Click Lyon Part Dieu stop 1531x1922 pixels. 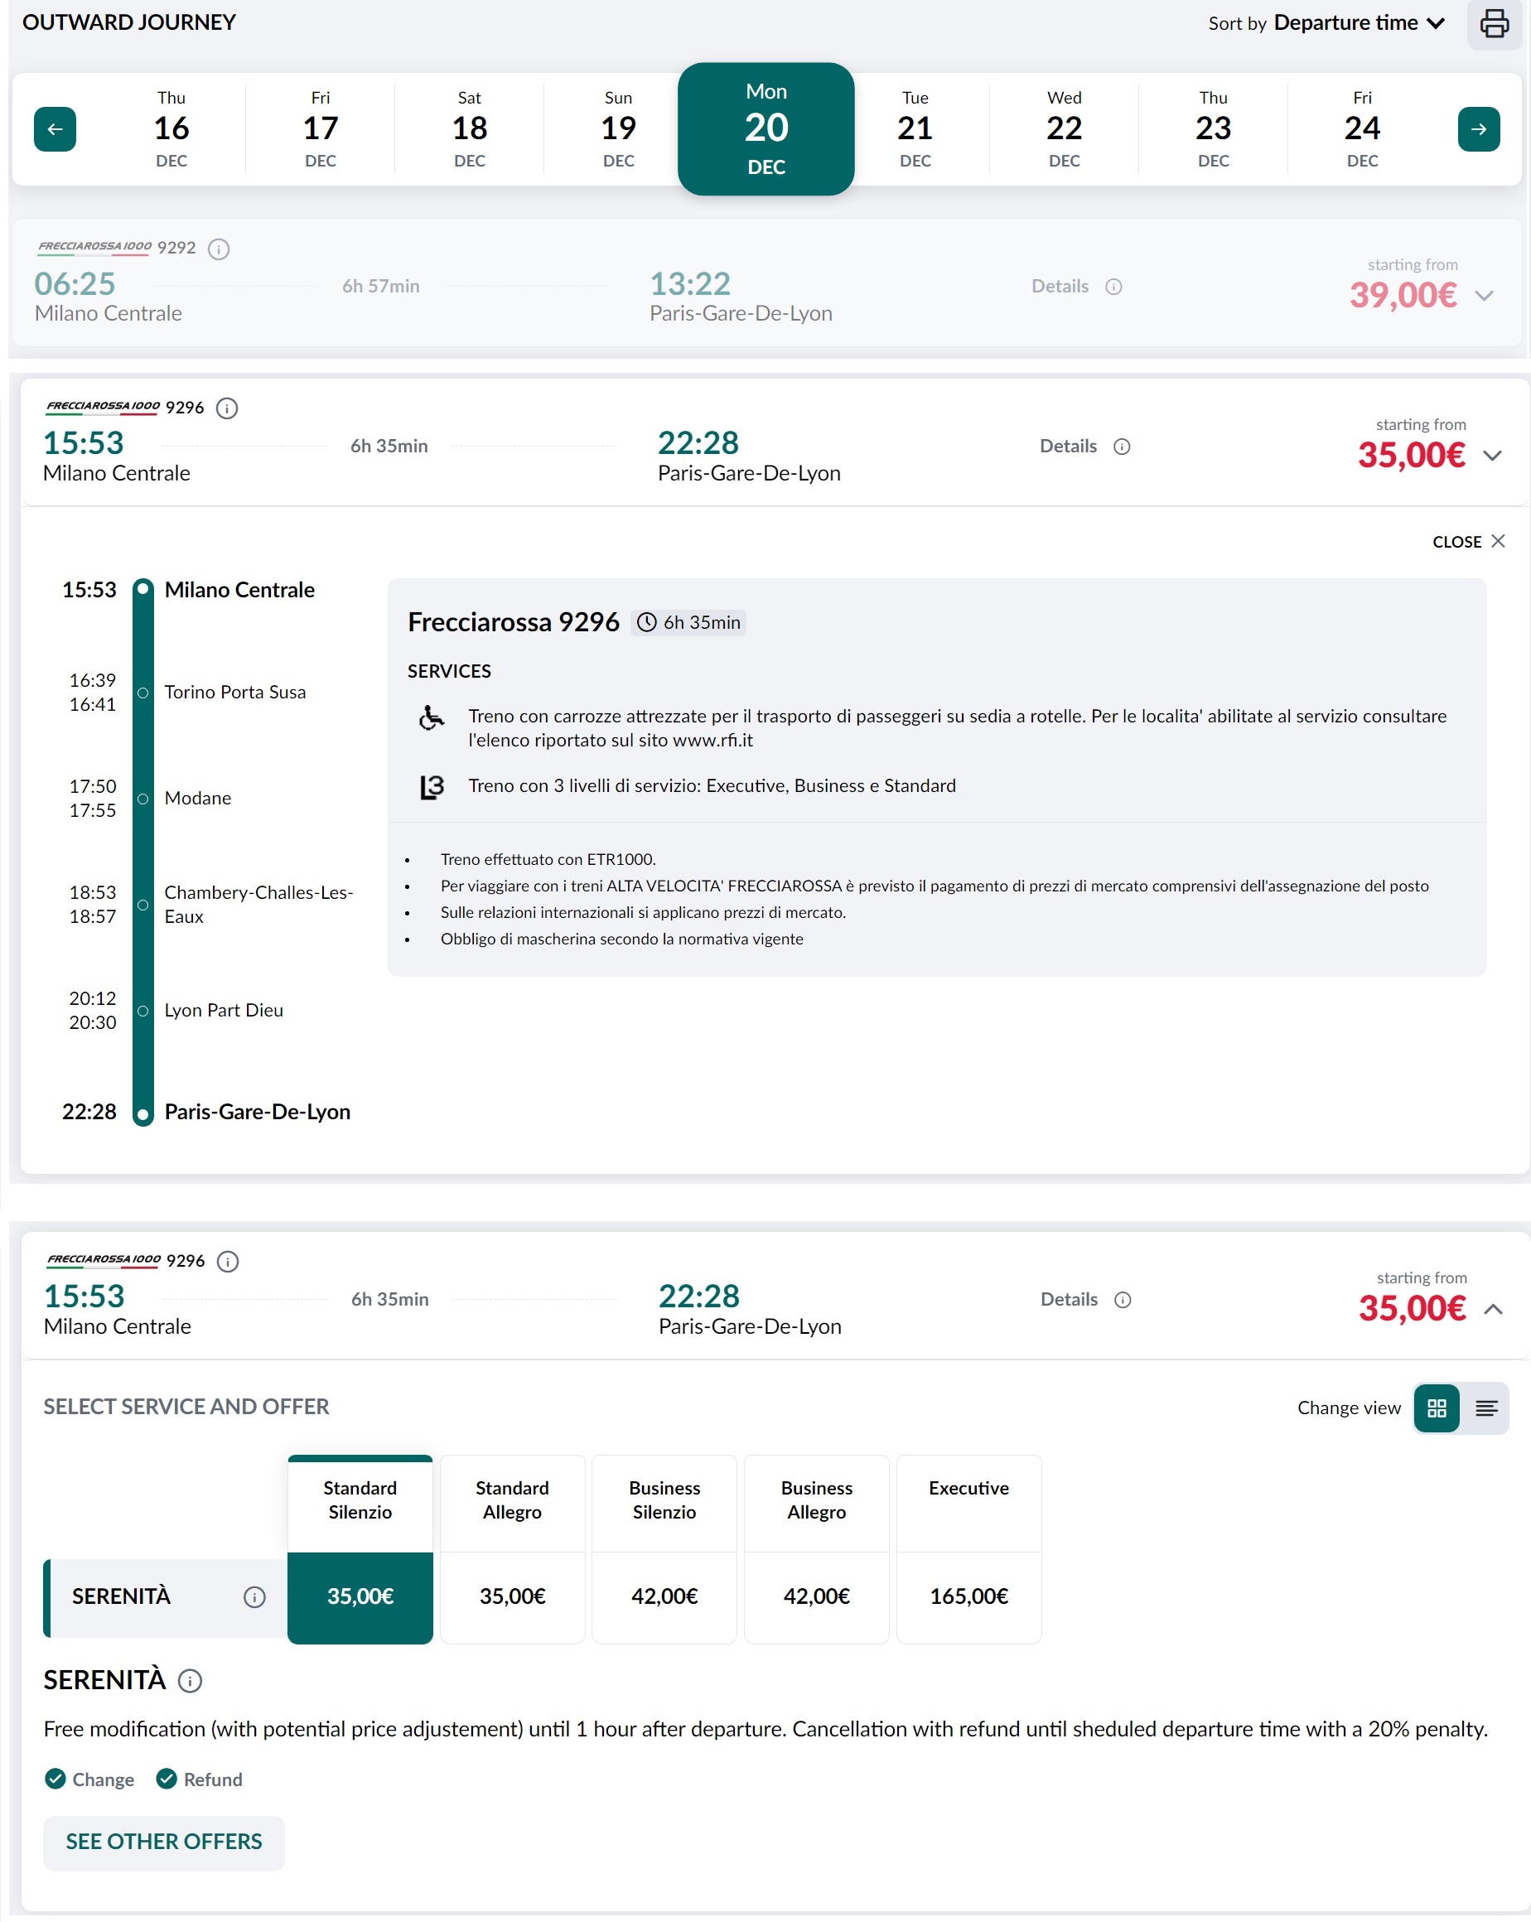(x=223, y=1011)
